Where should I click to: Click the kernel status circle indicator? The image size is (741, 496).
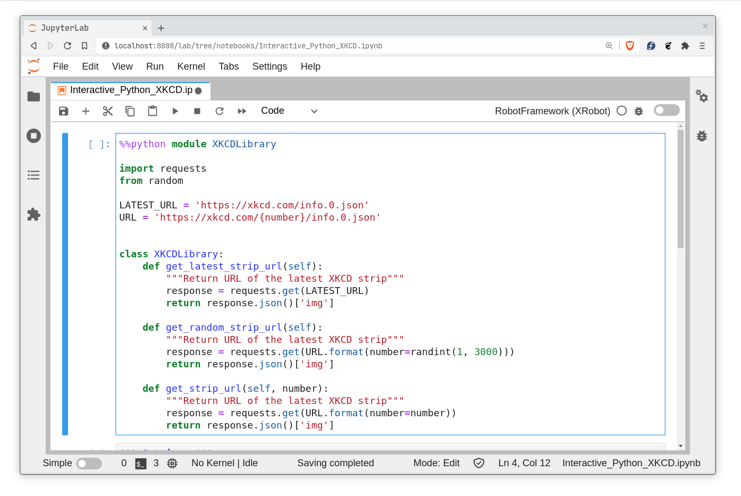pos(621,111)
